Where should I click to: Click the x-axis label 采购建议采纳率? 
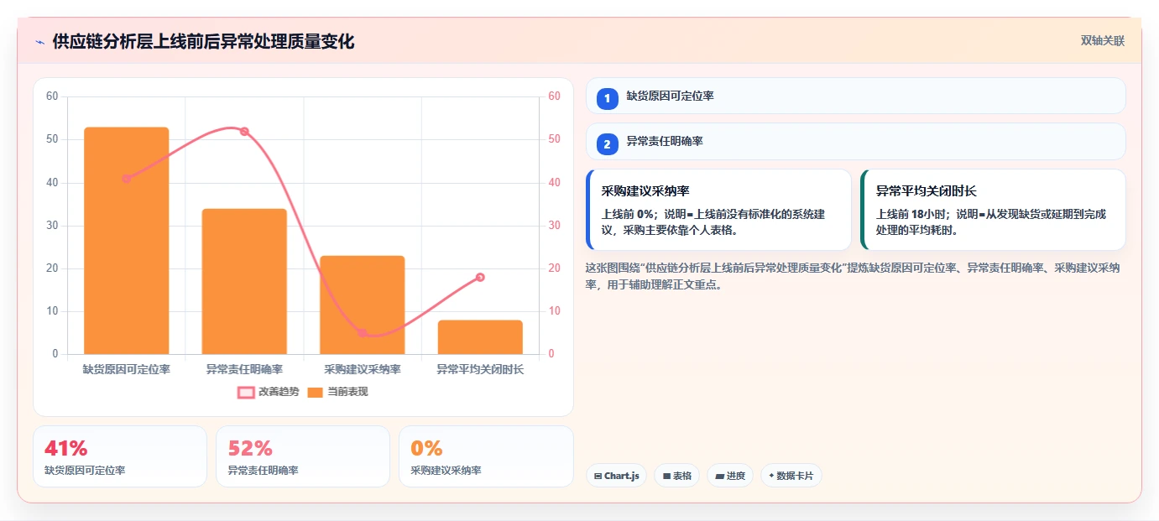(363, 369)
